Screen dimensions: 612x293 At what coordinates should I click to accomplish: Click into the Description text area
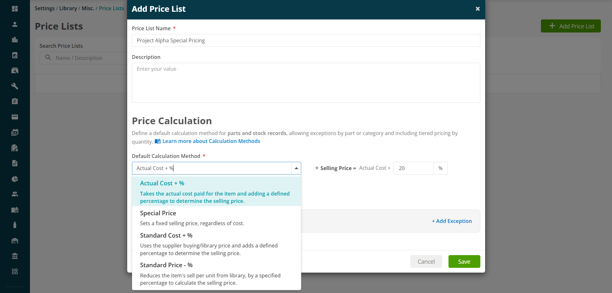[x=306, y=82]
